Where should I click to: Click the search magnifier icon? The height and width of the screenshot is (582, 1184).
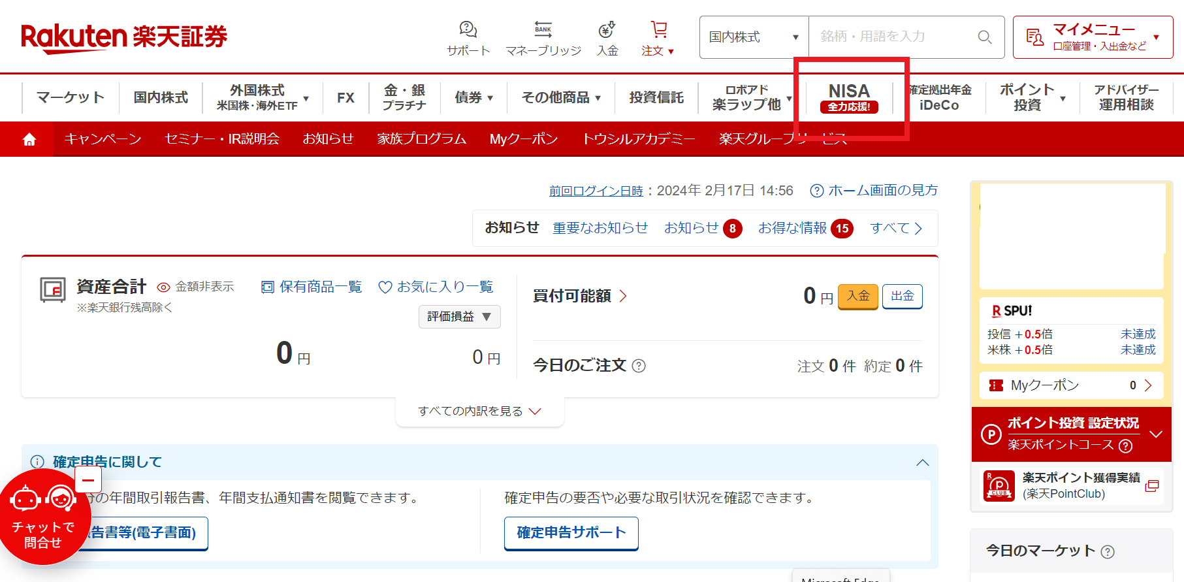pos(984,37)
